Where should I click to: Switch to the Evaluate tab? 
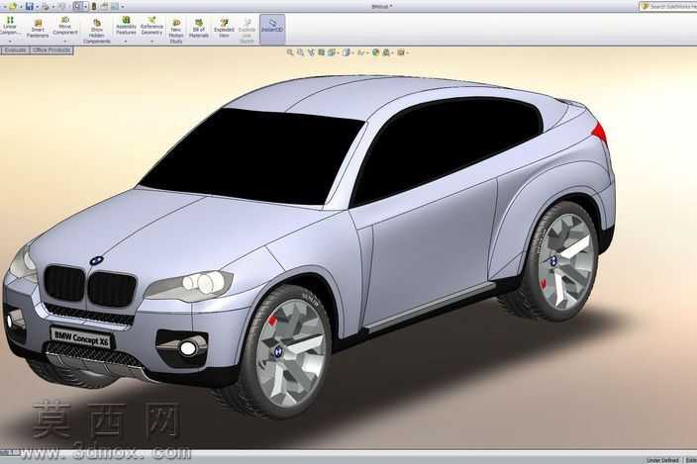[x=15, y=50]
